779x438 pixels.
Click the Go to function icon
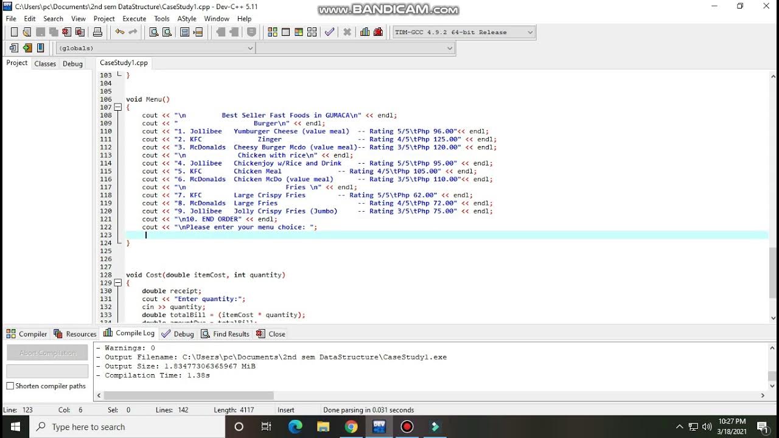185,32
